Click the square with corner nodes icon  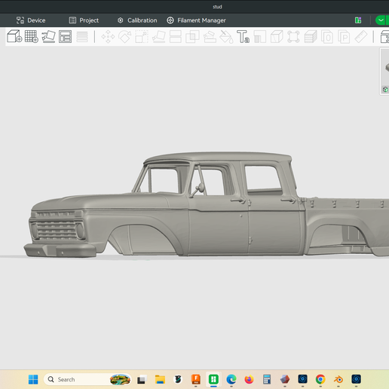point(293,37)
